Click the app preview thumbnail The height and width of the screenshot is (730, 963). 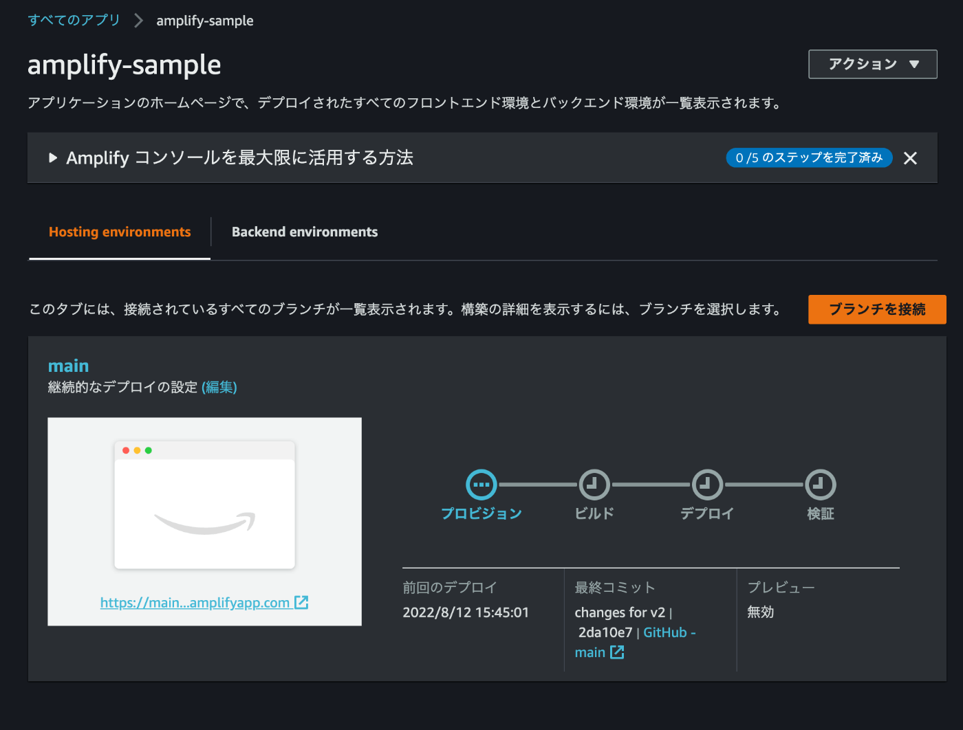point(204,505)
